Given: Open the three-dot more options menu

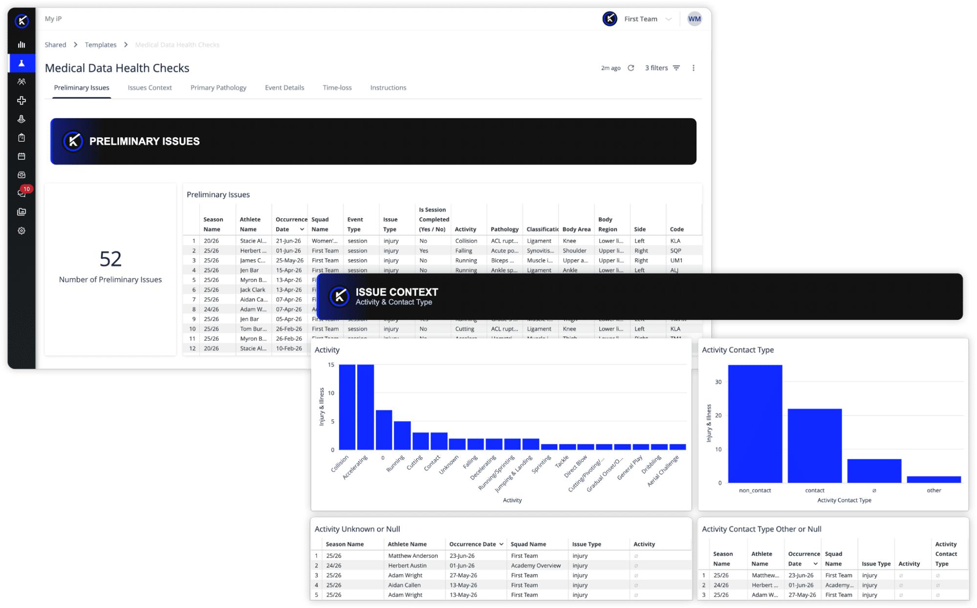Looking at the screenshot, I should pyautogui.click(x=693, y=68).
